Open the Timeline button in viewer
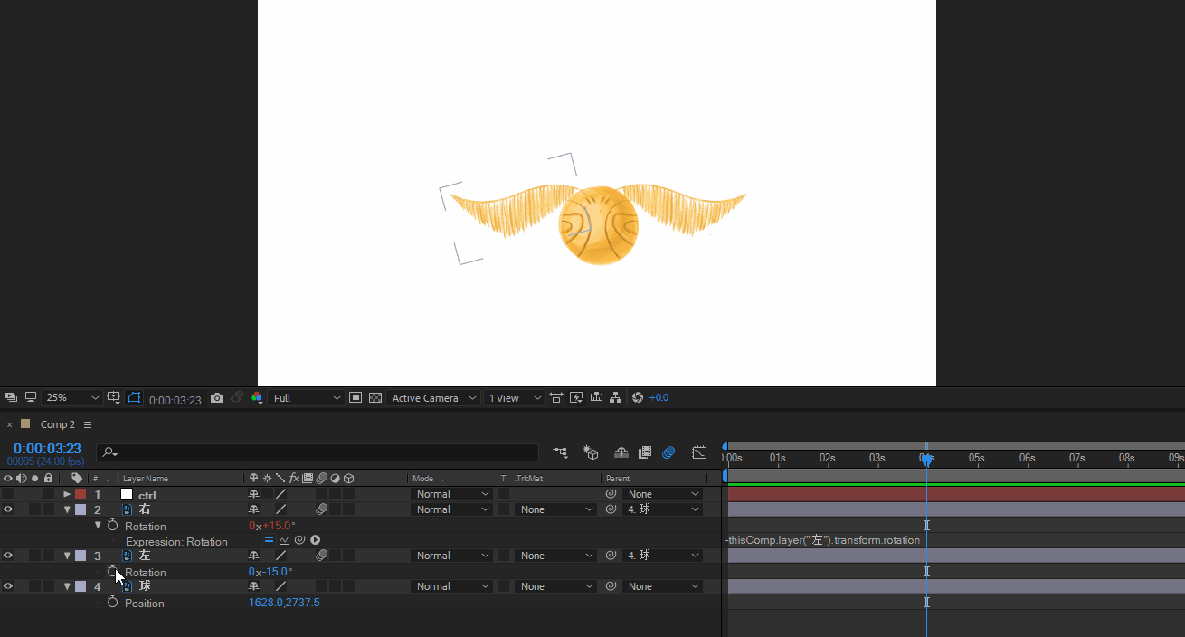Image resolution: width=1185 pixels, height=637 pixels. [596, 397]
